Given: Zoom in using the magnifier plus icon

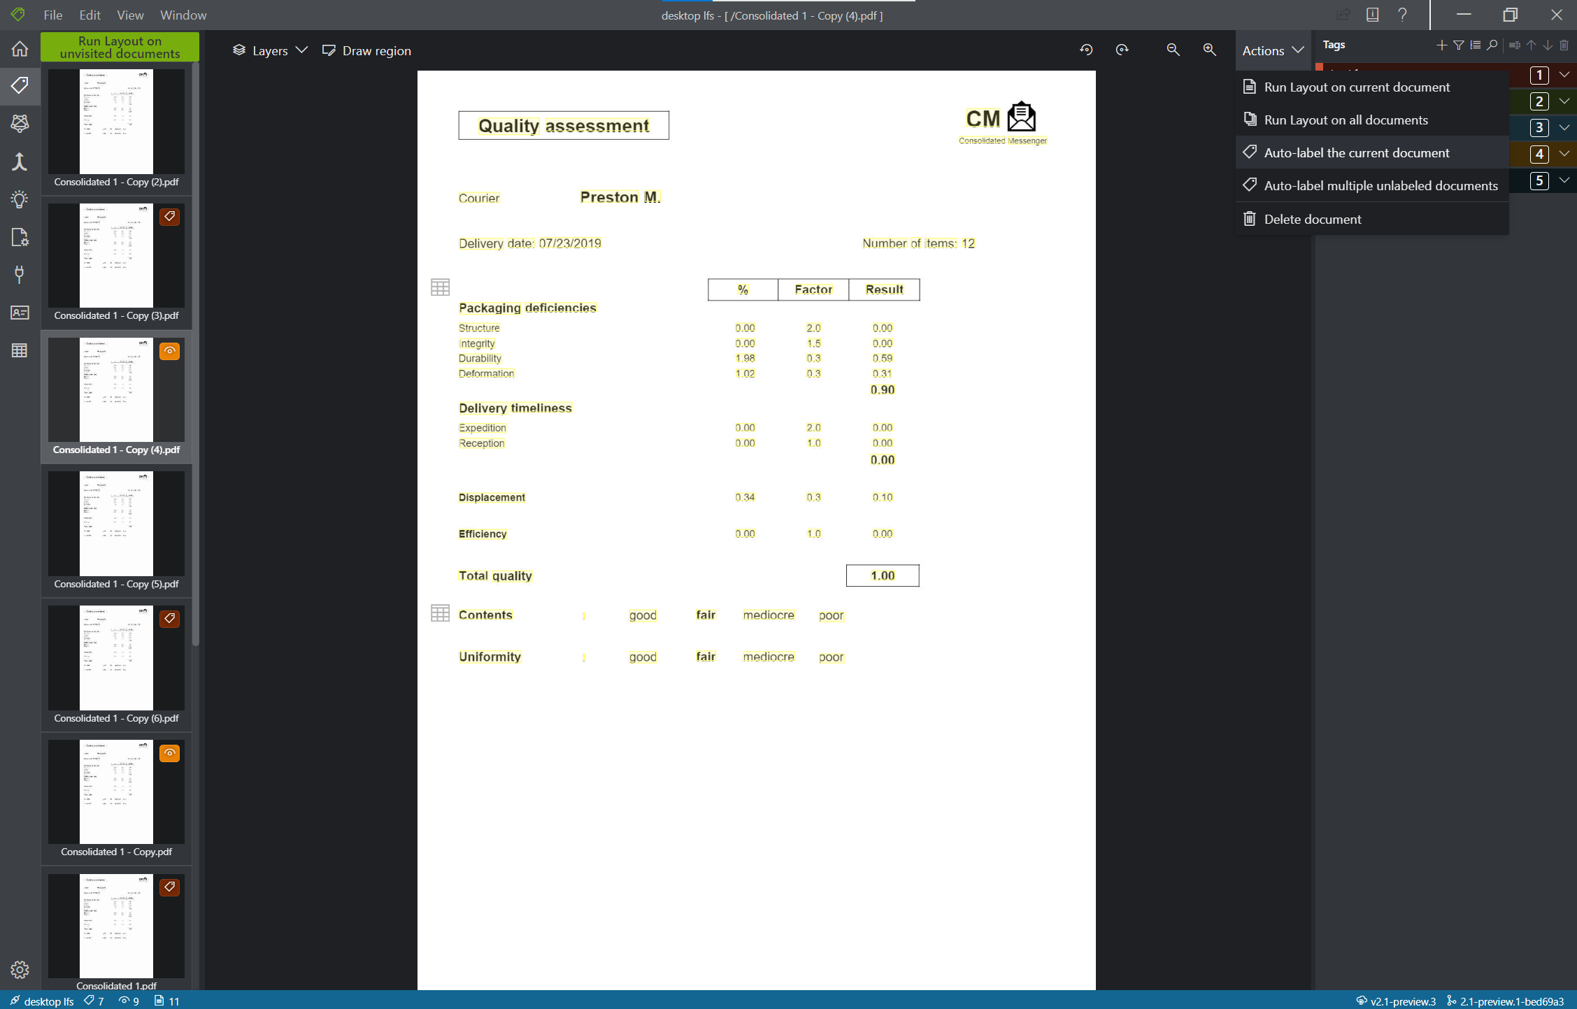Looking at the screenshot, I should 1210,50.
